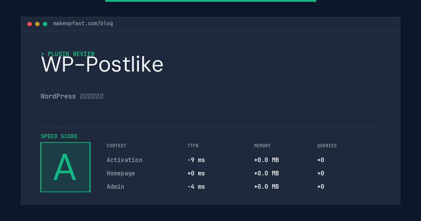The height and width of the screenshot is (221, 421).
Task: Click the Homepage queries value +0
Action: [321, 173]
